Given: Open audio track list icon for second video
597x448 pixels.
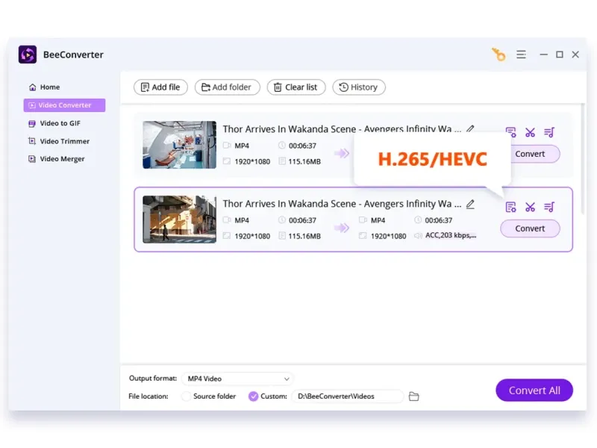Looking at the screenshot, I should point(549,207).
